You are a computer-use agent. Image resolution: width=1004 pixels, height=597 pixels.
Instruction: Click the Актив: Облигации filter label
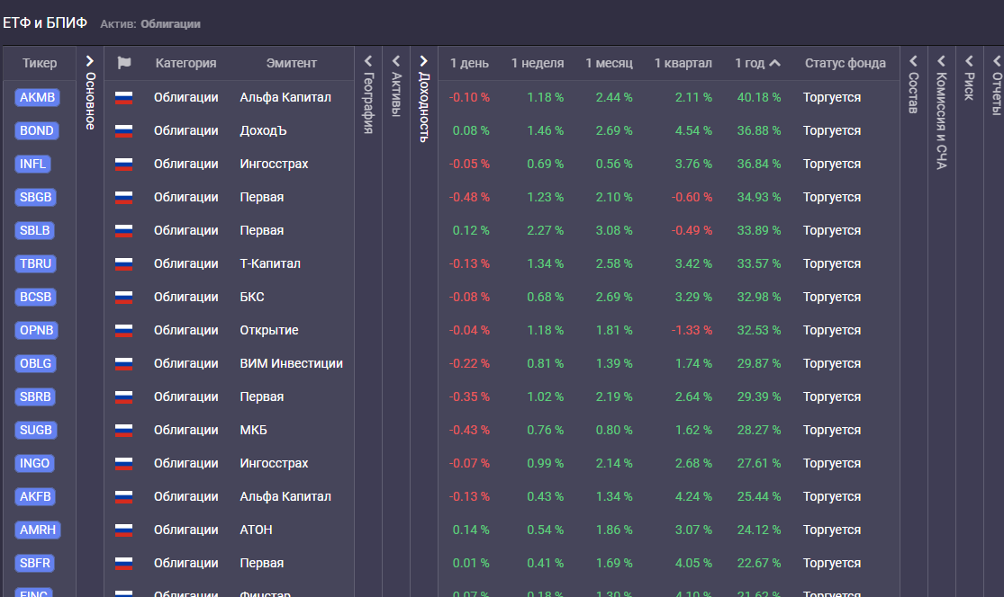click(x=150, y=23)
